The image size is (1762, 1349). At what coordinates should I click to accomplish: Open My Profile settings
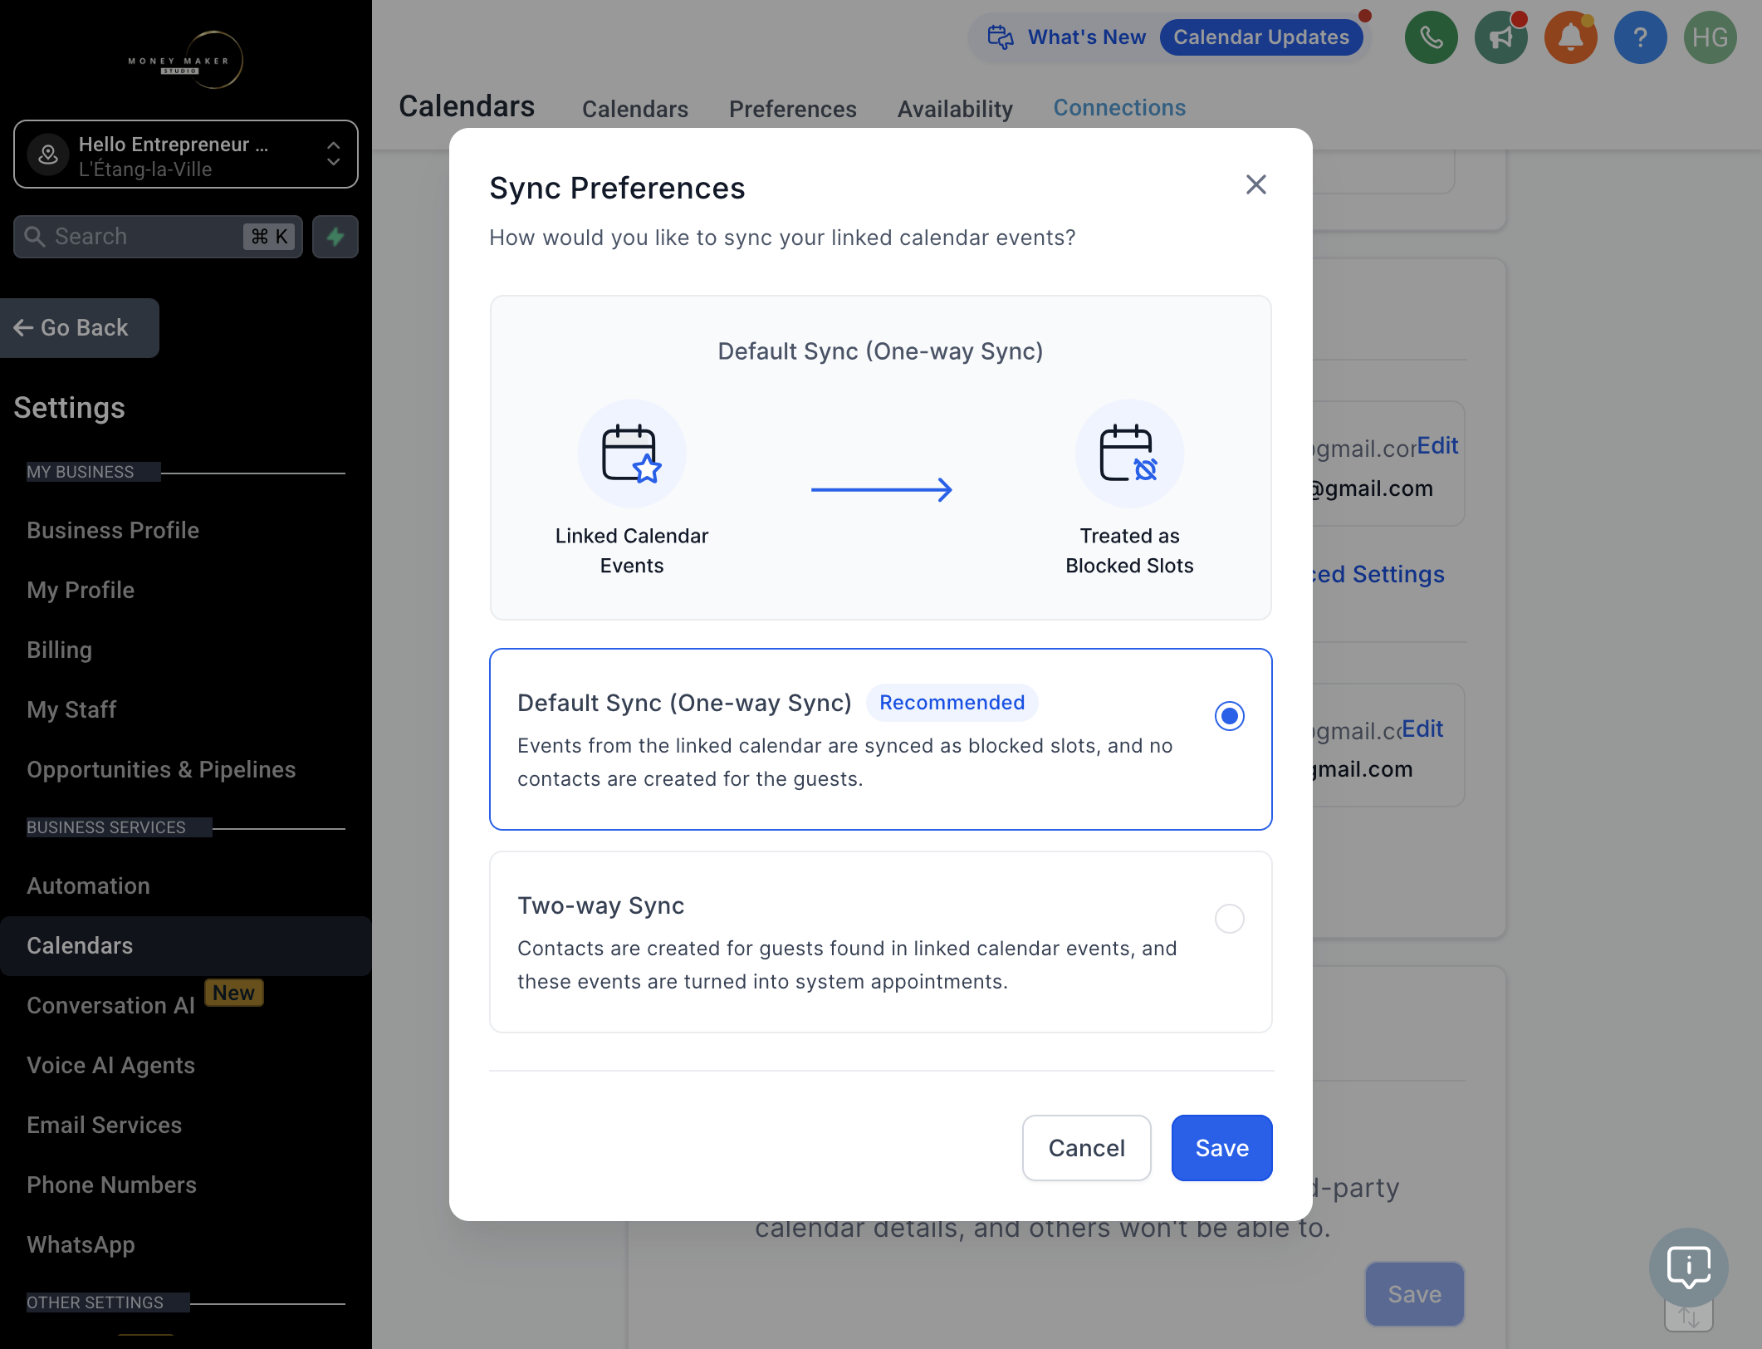pos(81,590)
